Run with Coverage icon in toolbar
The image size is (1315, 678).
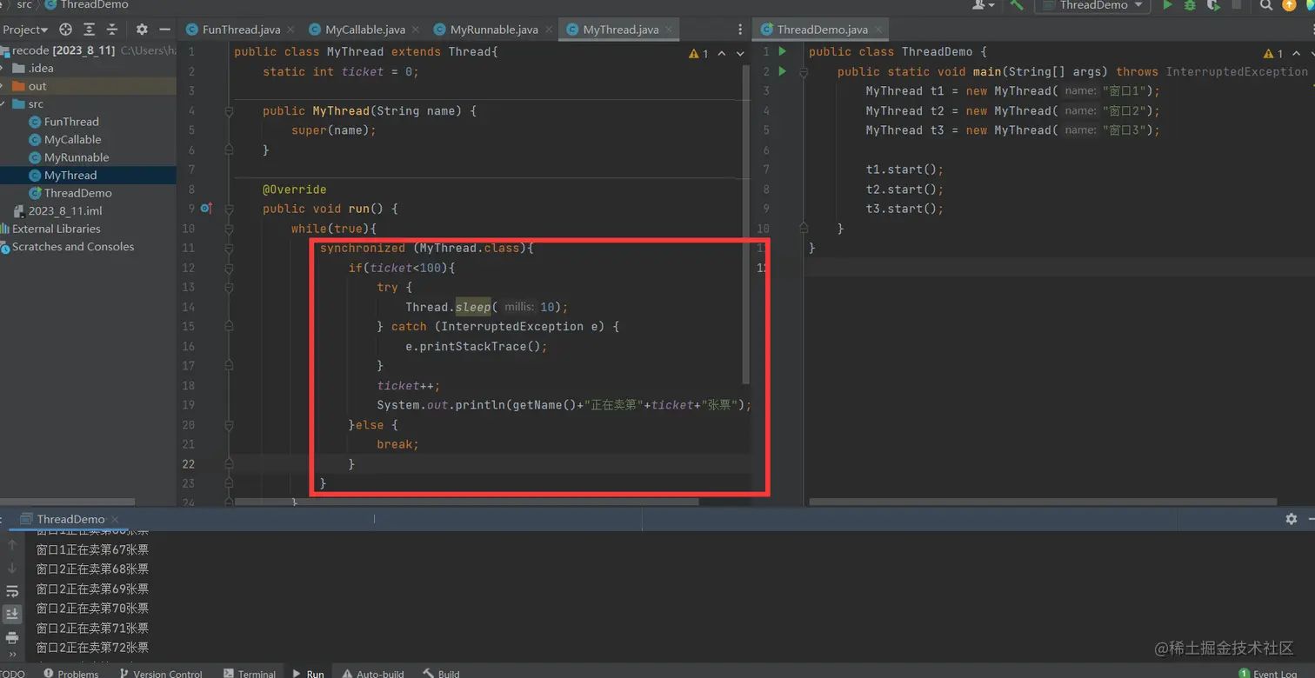[1213, 5]
